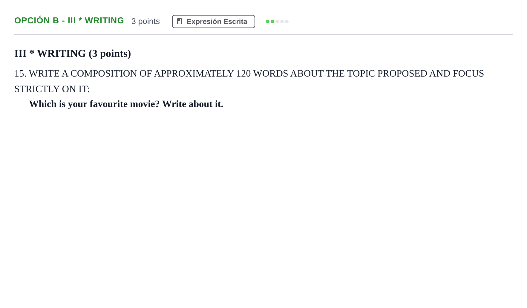Viewport: 527px width, 308px height.
Task: Click the Expresión Escrita tag button
Action: pyautogui.click(x=213, y=22)
